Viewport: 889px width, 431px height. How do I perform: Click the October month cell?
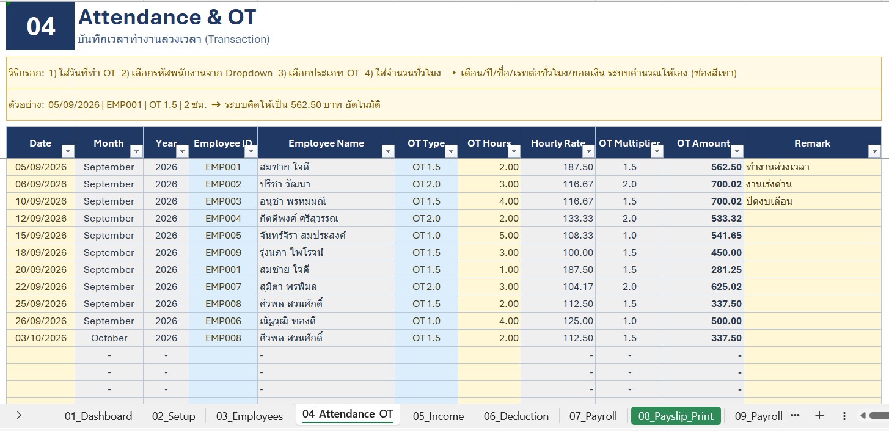pyautogui.click(x=109, y=338)
